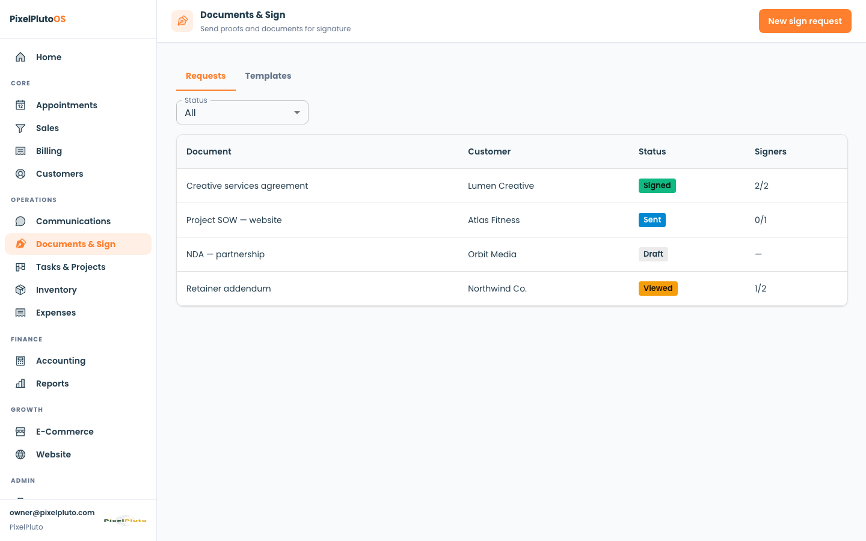Open the Project SOW — website row
The image size is (866, 541).
pos(512,220)
